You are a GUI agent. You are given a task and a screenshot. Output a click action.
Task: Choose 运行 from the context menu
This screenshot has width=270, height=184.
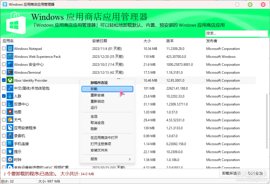(107, 108)
